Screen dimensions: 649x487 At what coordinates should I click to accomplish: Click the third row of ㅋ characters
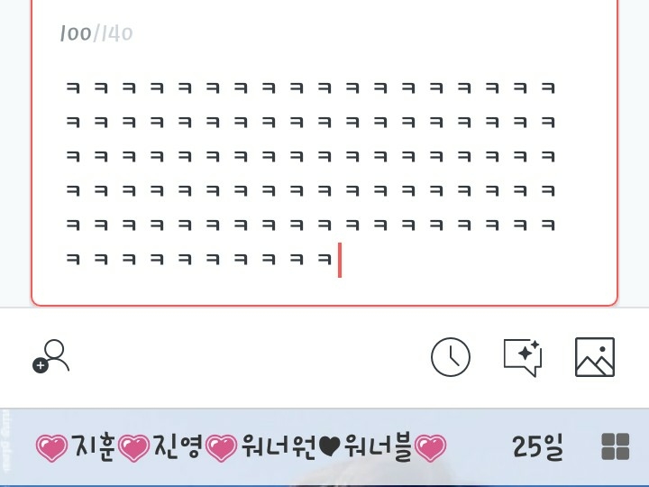311,157
